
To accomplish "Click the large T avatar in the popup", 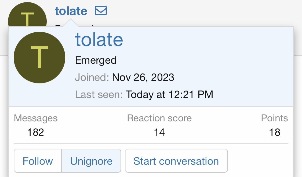I will 39,57.
